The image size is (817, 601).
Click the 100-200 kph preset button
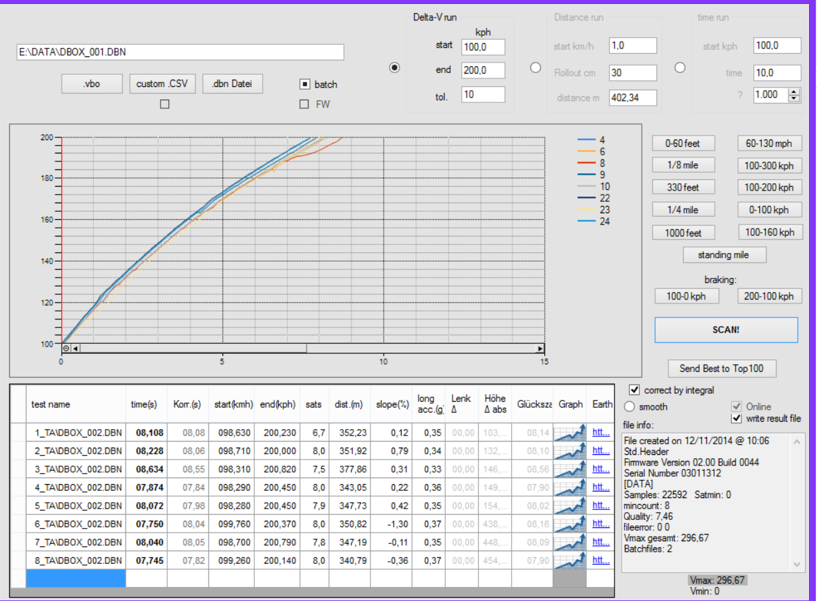point(770,187)
